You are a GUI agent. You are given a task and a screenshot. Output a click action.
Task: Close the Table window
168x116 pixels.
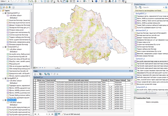click(132, 71)
